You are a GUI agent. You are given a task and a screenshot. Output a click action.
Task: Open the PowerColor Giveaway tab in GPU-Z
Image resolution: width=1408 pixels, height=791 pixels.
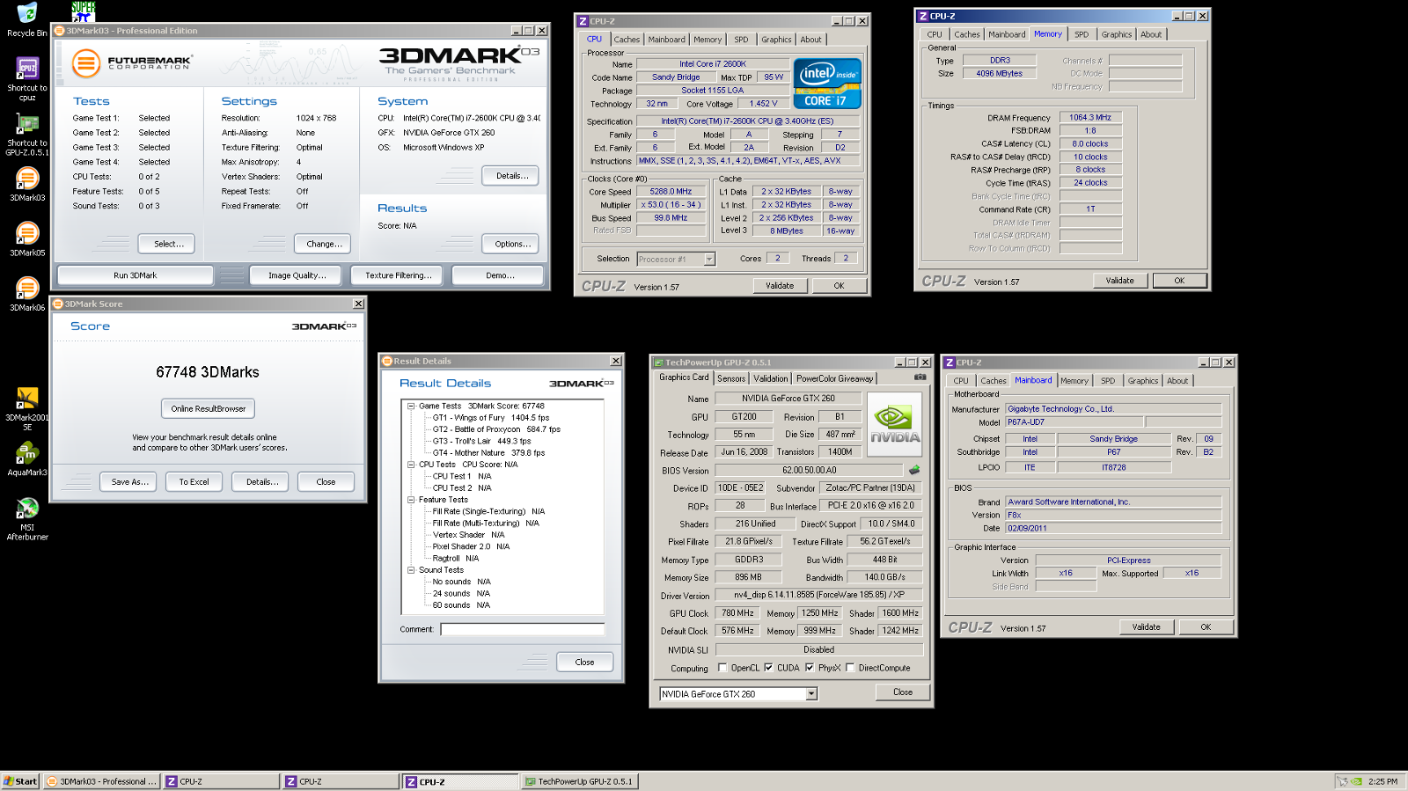(x=835, y=378)
